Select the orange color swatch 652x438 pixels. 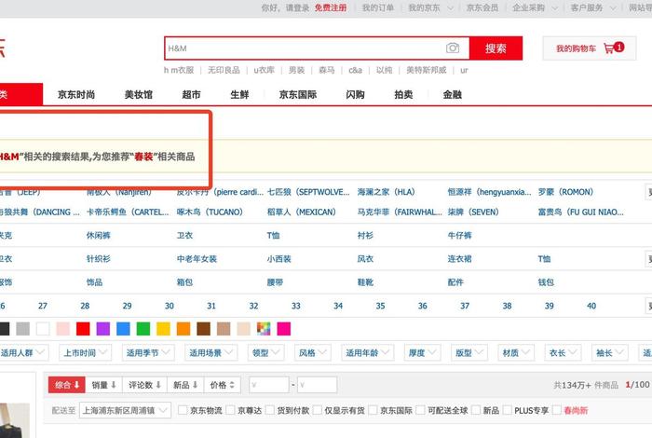click(183, 329)
